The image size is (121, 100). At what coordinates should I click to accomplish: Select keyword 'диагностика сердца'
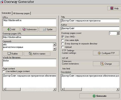click(x=13, y=47)
